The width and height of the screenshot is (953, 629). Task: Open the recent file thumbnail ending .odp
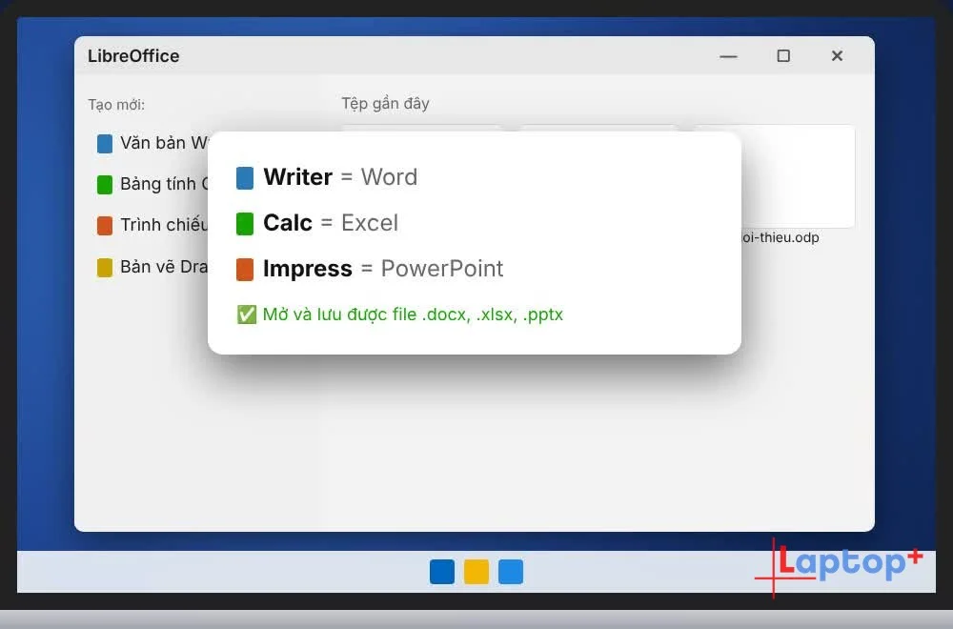pyautogui.click(x=797, y=176)
